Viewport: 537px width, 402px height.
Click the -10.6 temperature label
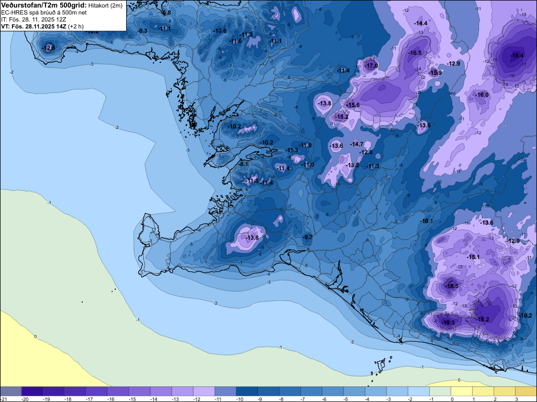coord(220,31)
